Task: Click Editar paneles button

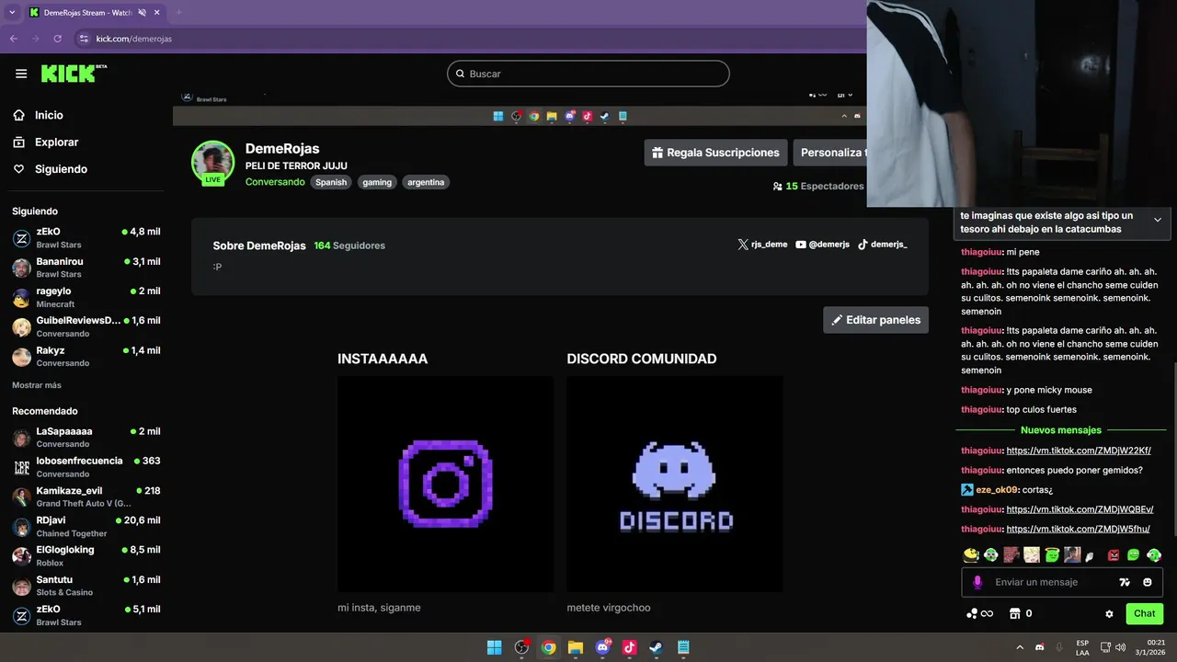Action: [875, 320]
